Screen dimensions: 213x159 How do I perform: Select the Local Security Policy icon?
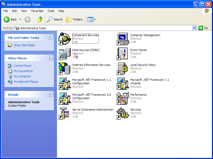[122, 69]
